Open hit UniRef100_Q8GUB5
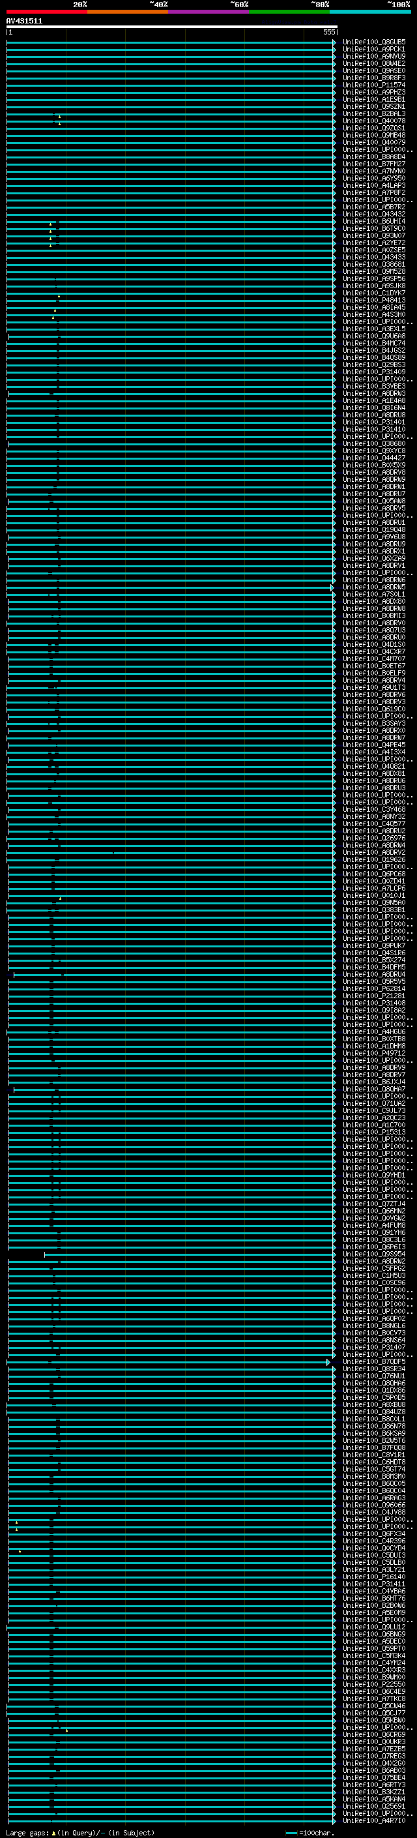This screenshot has height=1838, width=417. 374,42
